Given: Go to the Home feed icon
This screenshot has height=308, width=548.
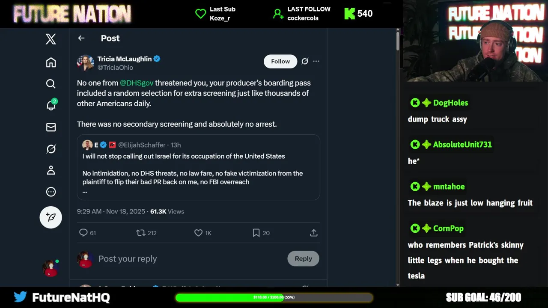Looking at the screenshot, I should click(51, 62).
